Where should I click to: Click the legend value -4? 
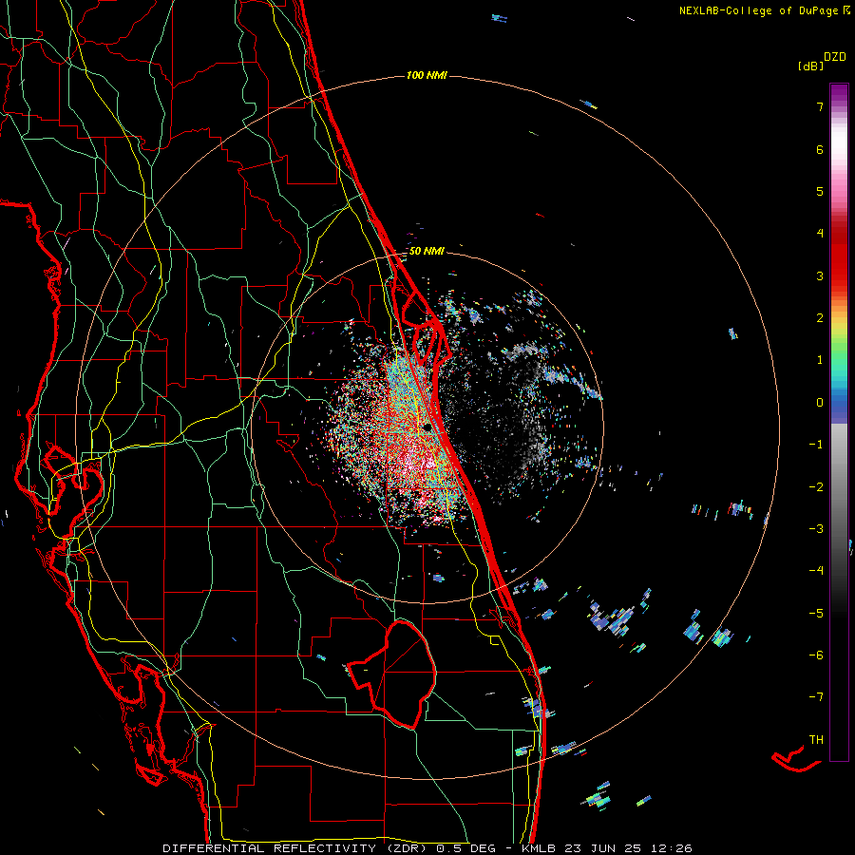(816, 571)
